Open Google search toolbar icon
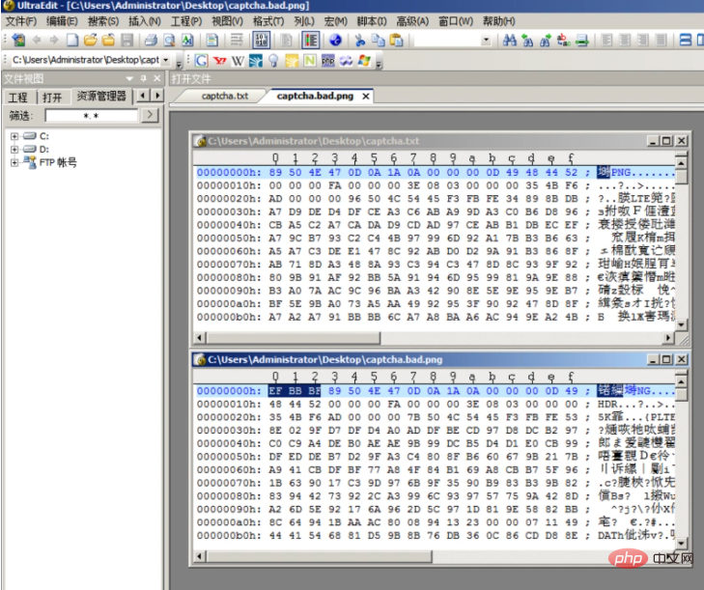 point(202,60)
